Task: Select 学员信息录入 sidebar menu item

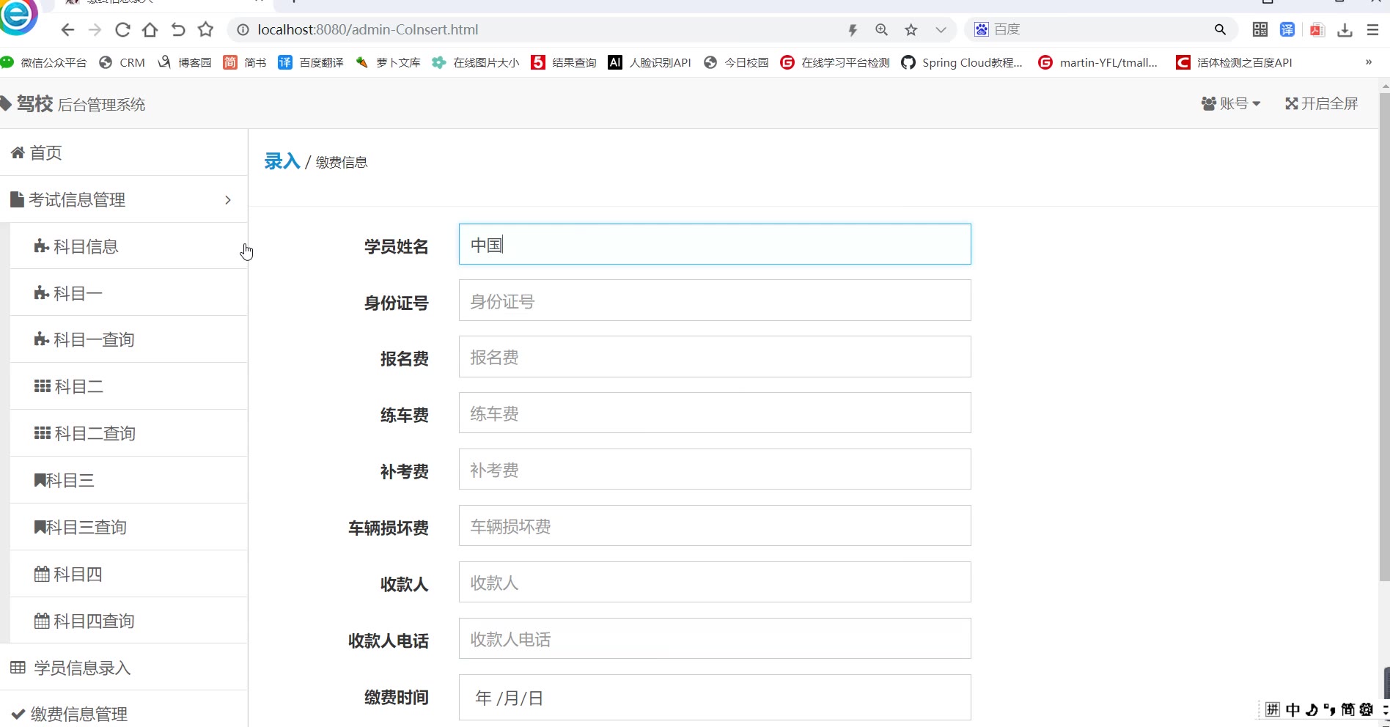Action: (x=81, y=668)
